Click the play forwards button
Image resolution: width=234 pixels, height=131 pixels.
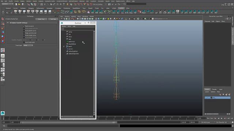[x=222, y=118]
